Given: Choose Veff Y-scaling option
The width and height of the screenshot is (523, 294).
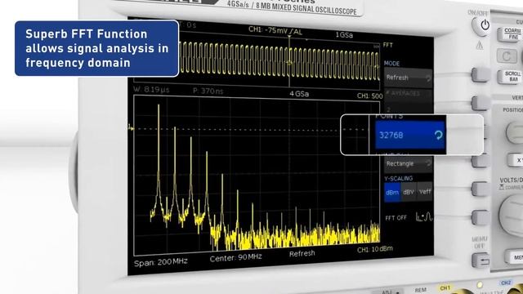Looking at the screenshot, I should (425, 192).
